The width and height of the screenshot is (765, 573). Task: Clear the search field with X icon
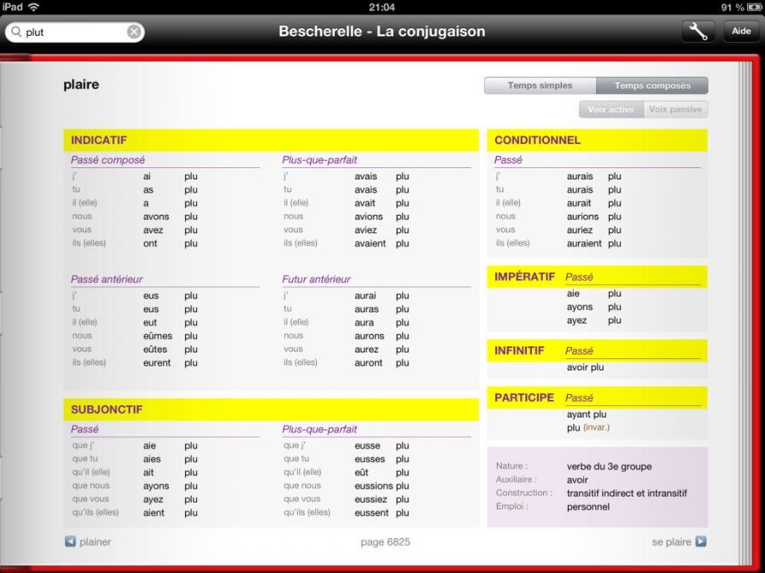[x=134, y=32]
